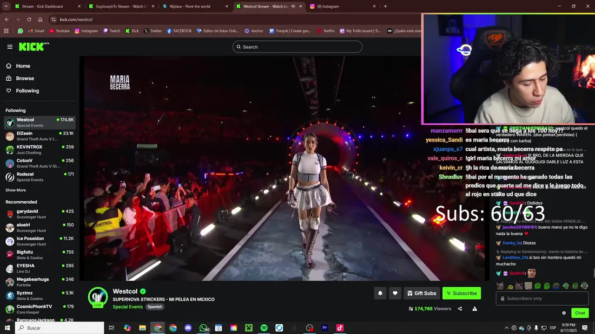Click the Special Events category link
Viewport: 595px width, 334px height.
point(128,307)
